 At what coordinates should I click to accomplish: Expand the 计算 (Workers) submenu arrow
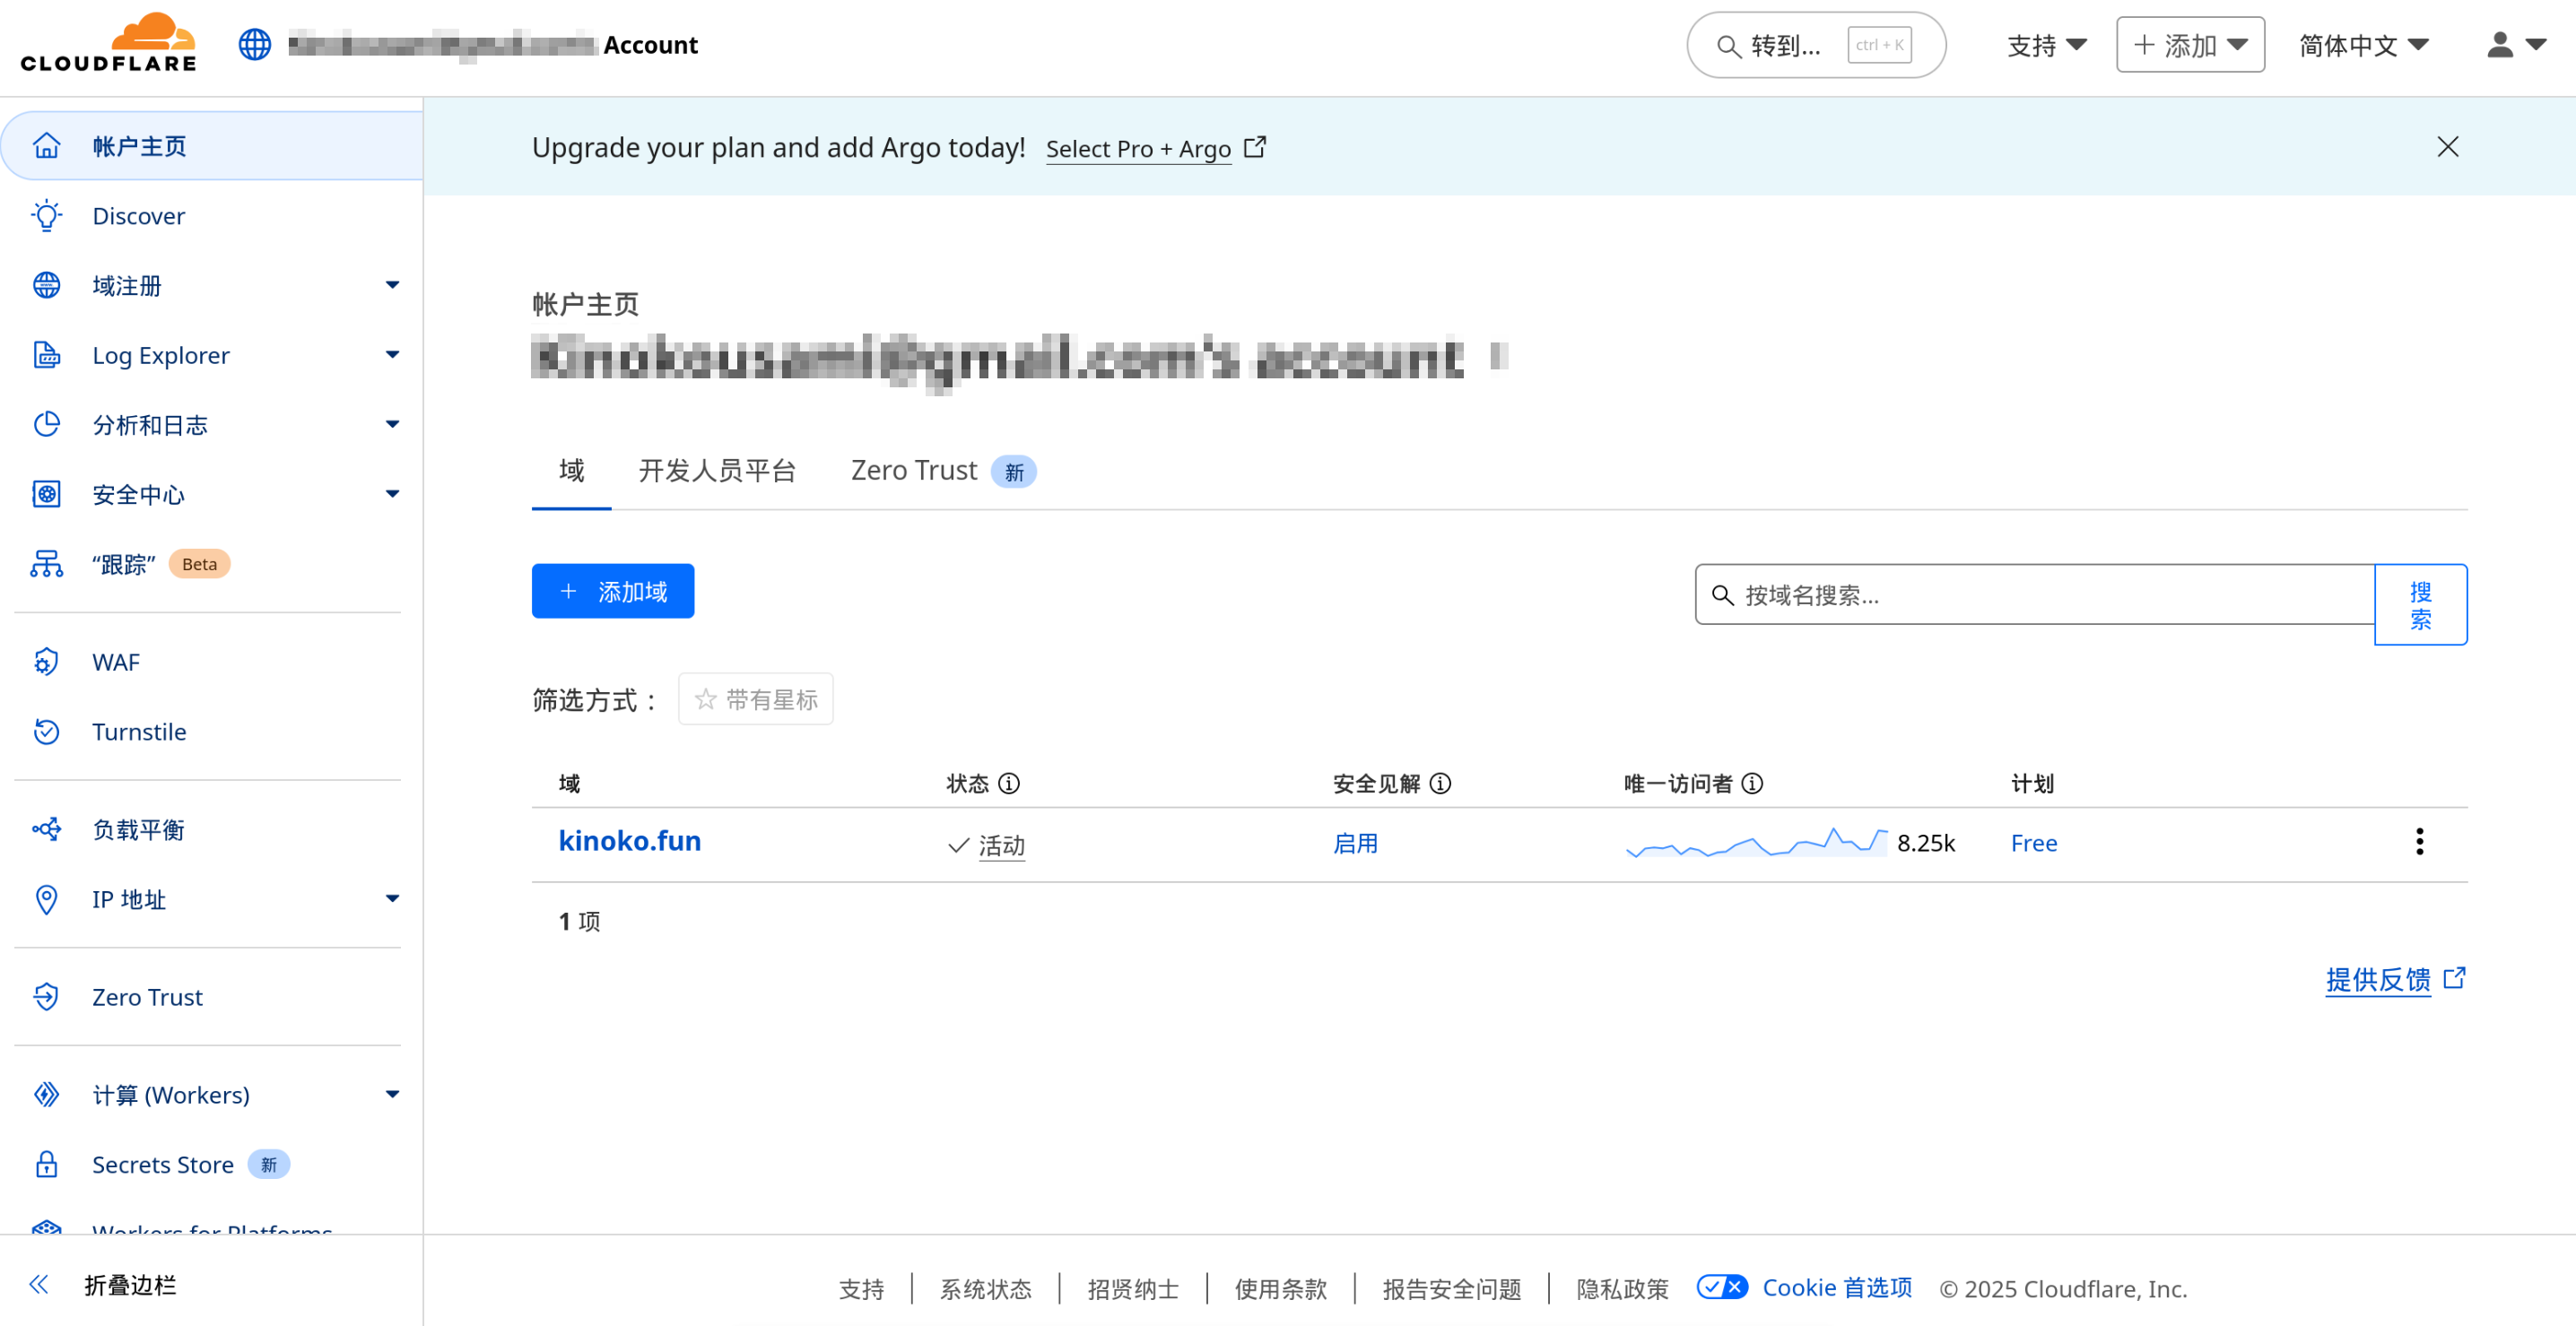393,1096
